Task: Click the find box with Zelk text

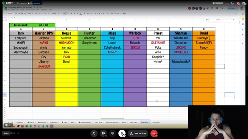Action: [x=213, y=20]
